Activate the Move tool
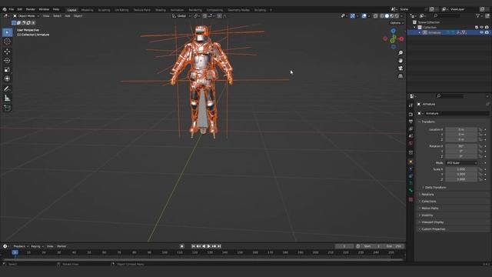Image resolution: width=492 pixels, height=277 pixels. [x=7, y=52]
